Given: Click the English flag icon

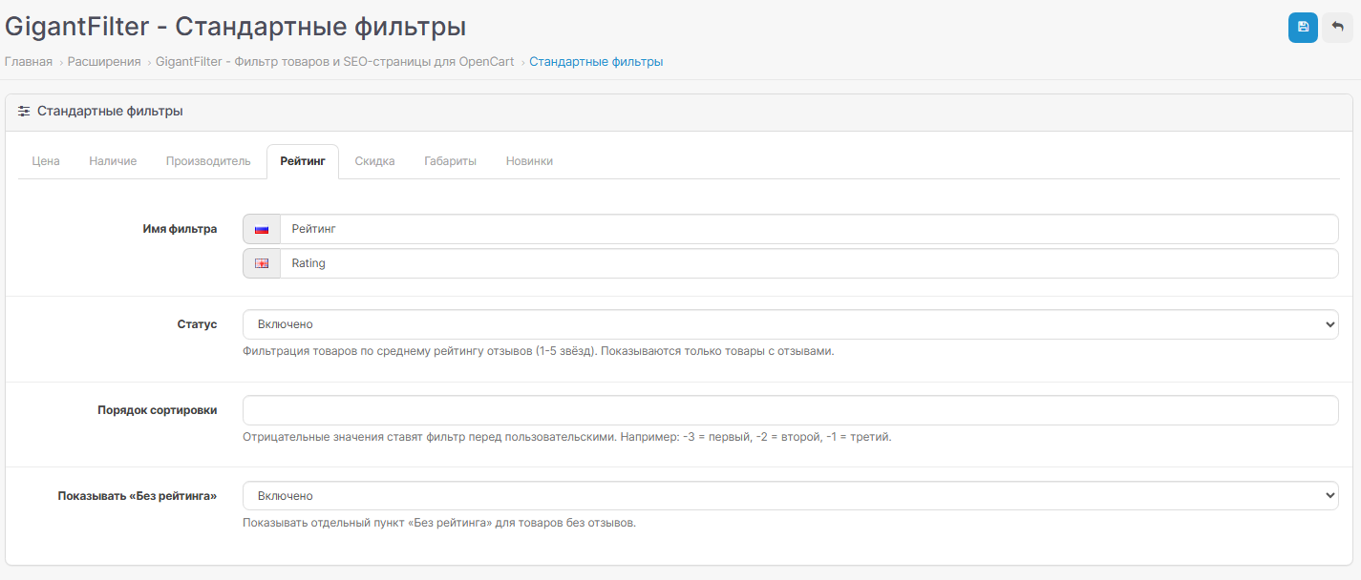Looking at the screenshot, I should pos(262,263).
